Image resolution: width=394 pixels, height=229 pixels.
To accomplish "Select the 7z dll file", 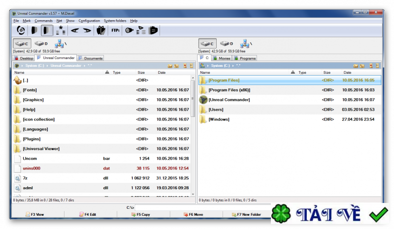I will click(102, 178).
